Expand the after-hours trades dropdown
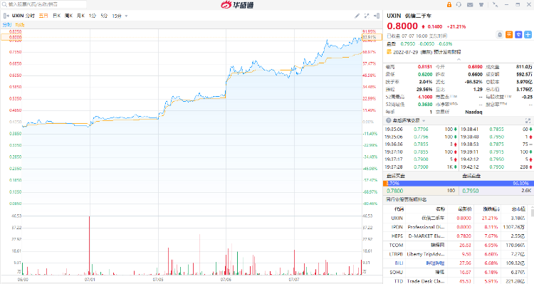Screen dimensions: 534x284 coord(424,120)
